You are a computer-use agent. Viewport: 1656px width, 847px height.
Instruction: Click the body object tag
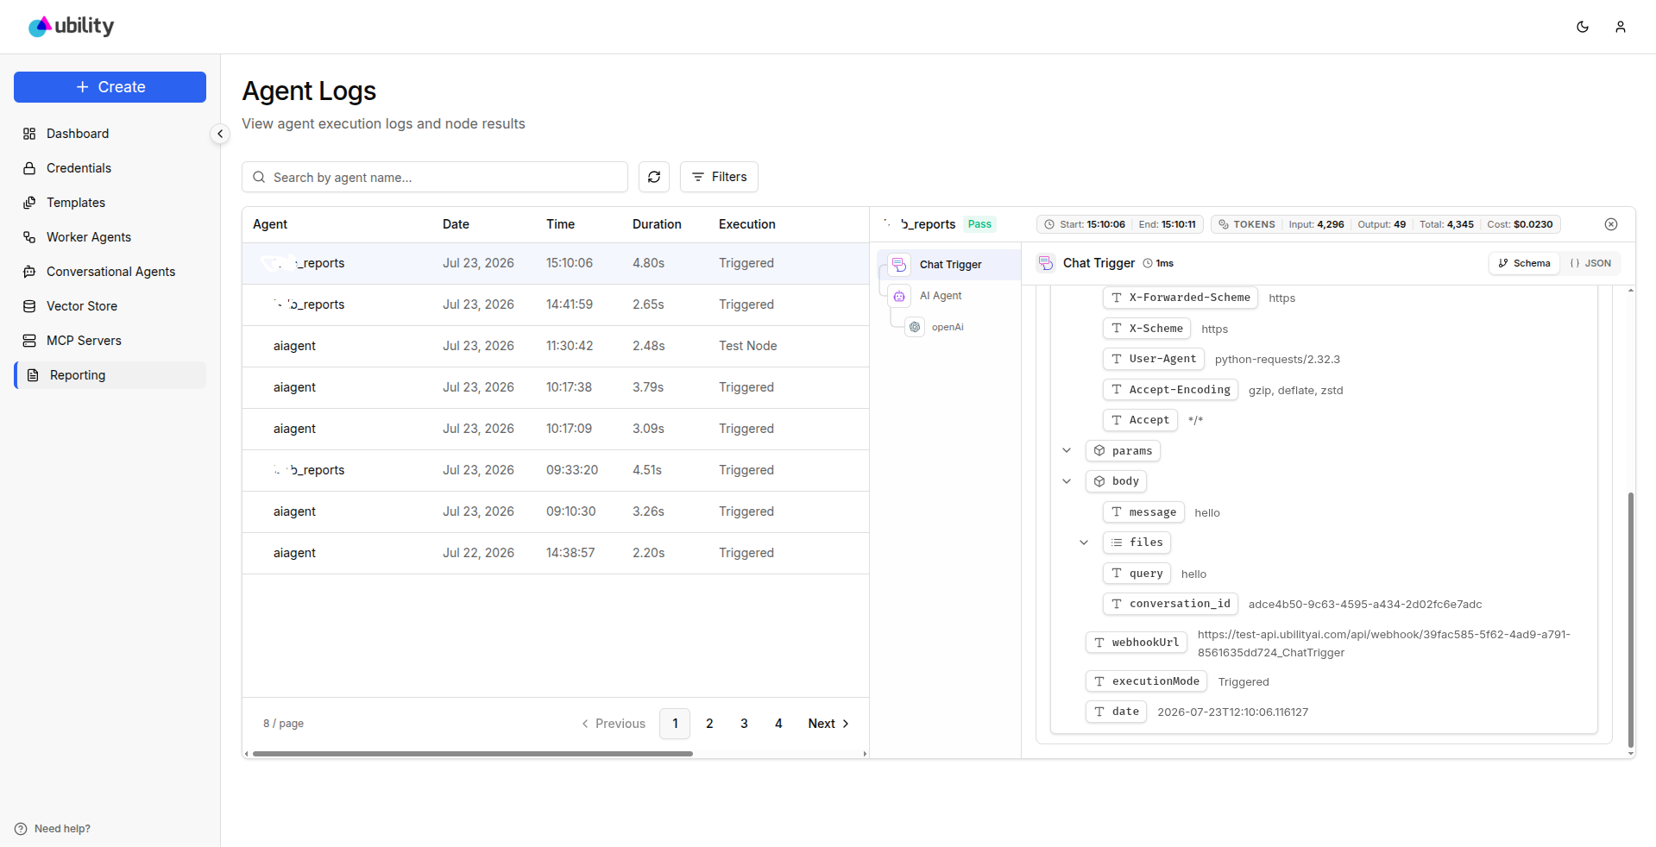tap(1116, 481)
